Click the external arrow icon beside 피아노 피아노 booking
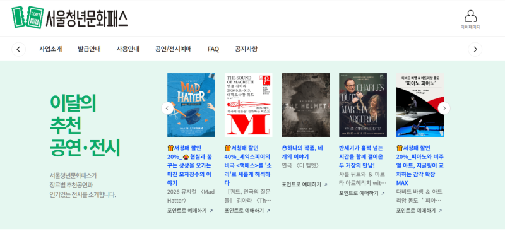The width and height of the screenshot is (505, 236). point(440,211)
